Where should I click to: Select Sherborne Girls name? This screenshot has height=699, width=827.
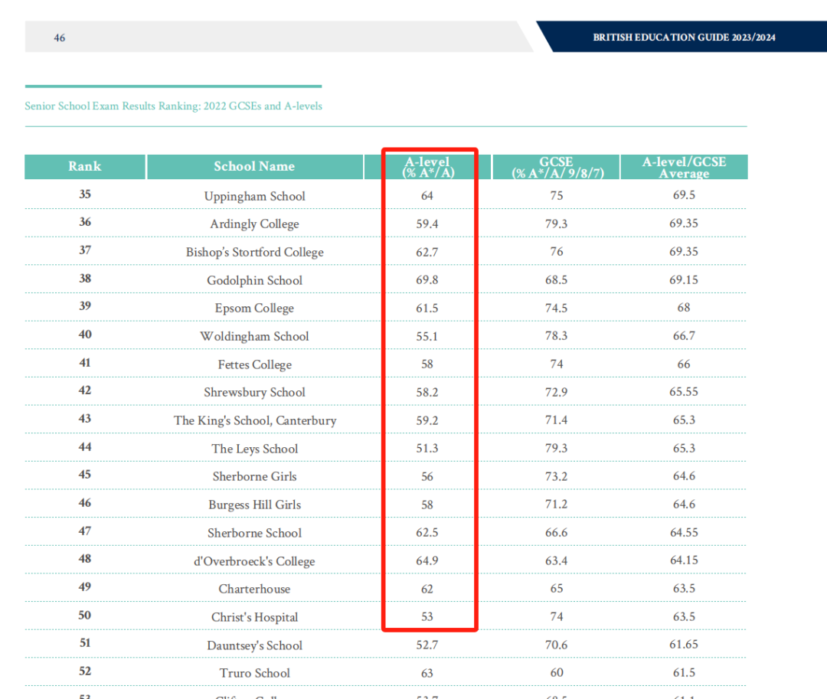(255, 476)
